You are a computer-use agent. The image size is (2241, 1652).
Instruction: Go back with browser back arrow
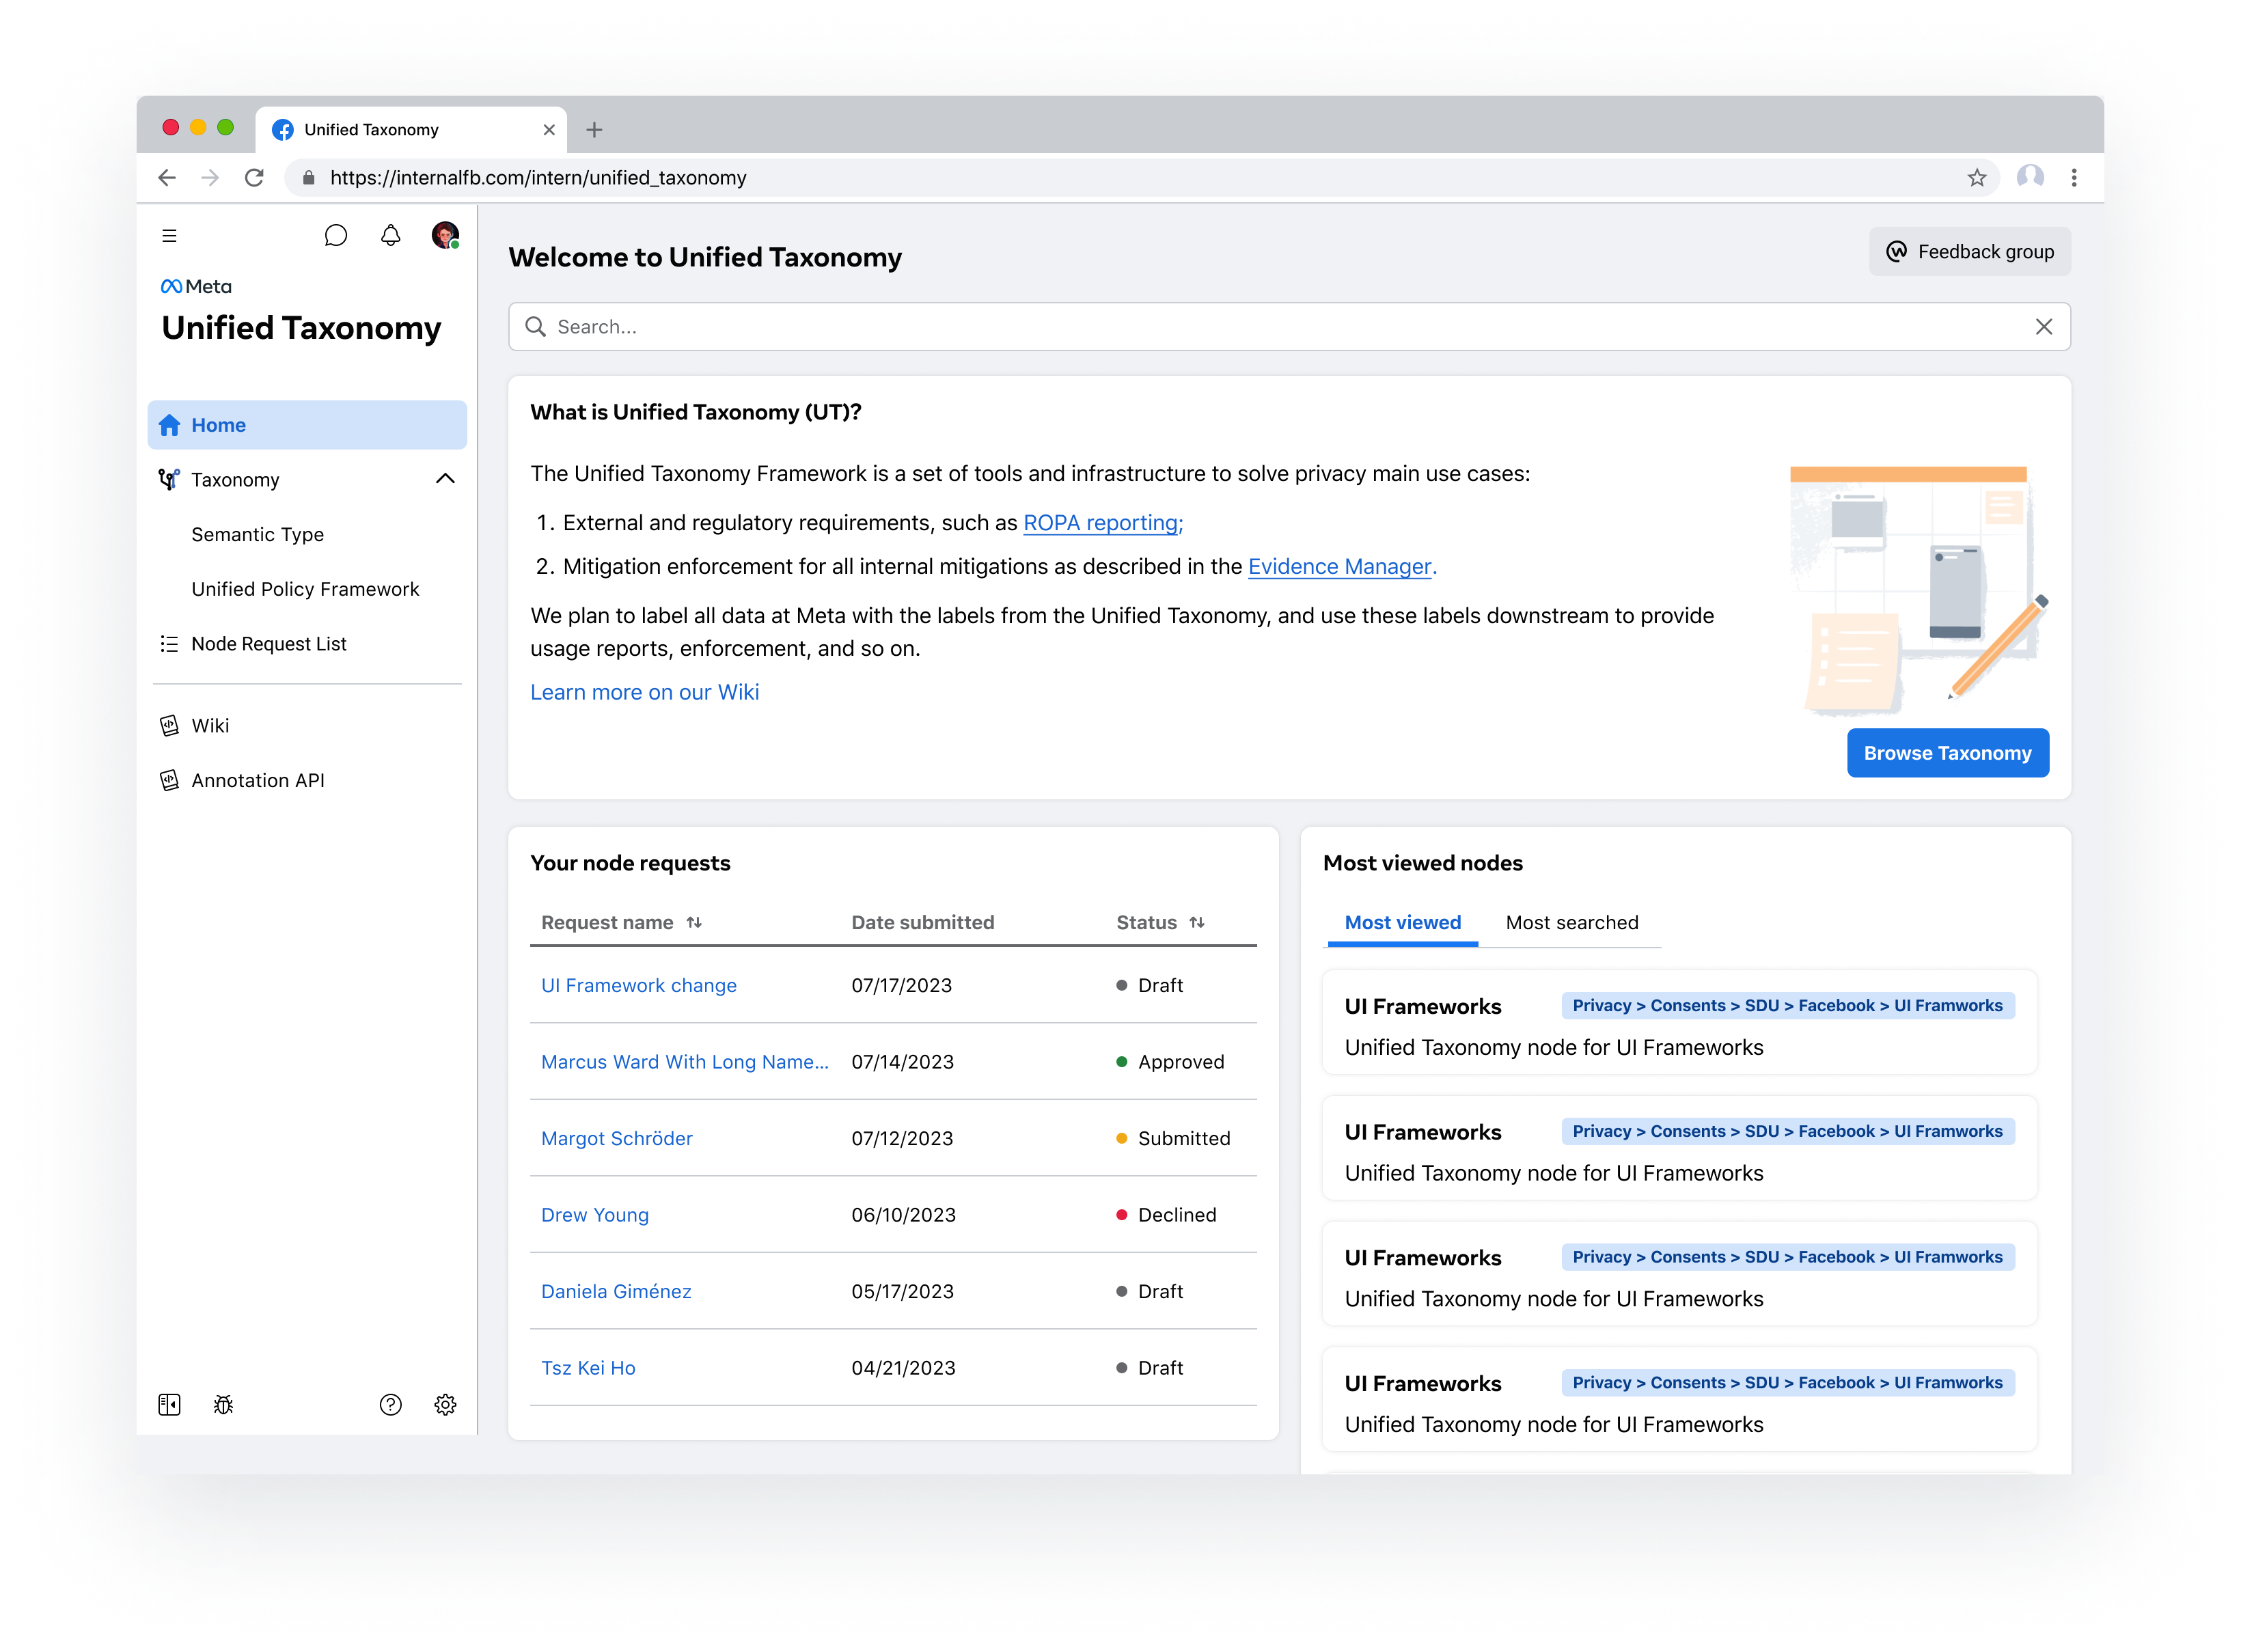(x=167, y=178)
